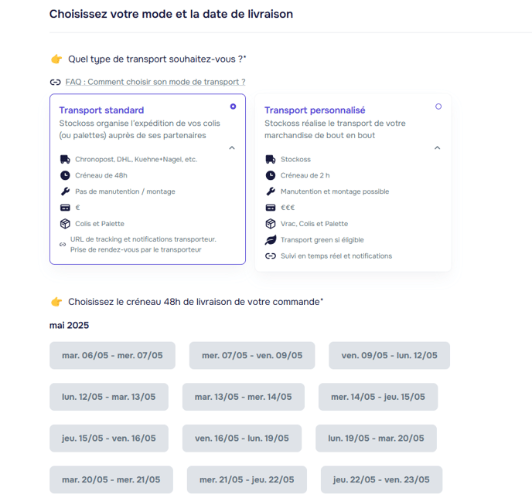
Task: Pick the lun. 19/05 - mar. 20/05 slot
Action: pos(376,438)
